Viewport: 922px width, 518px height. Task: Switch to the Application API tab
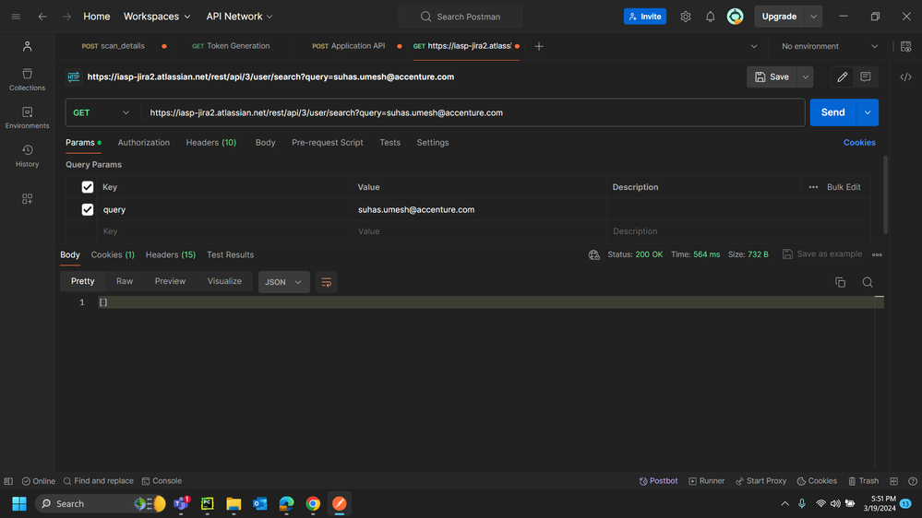[x=348, y=46]
